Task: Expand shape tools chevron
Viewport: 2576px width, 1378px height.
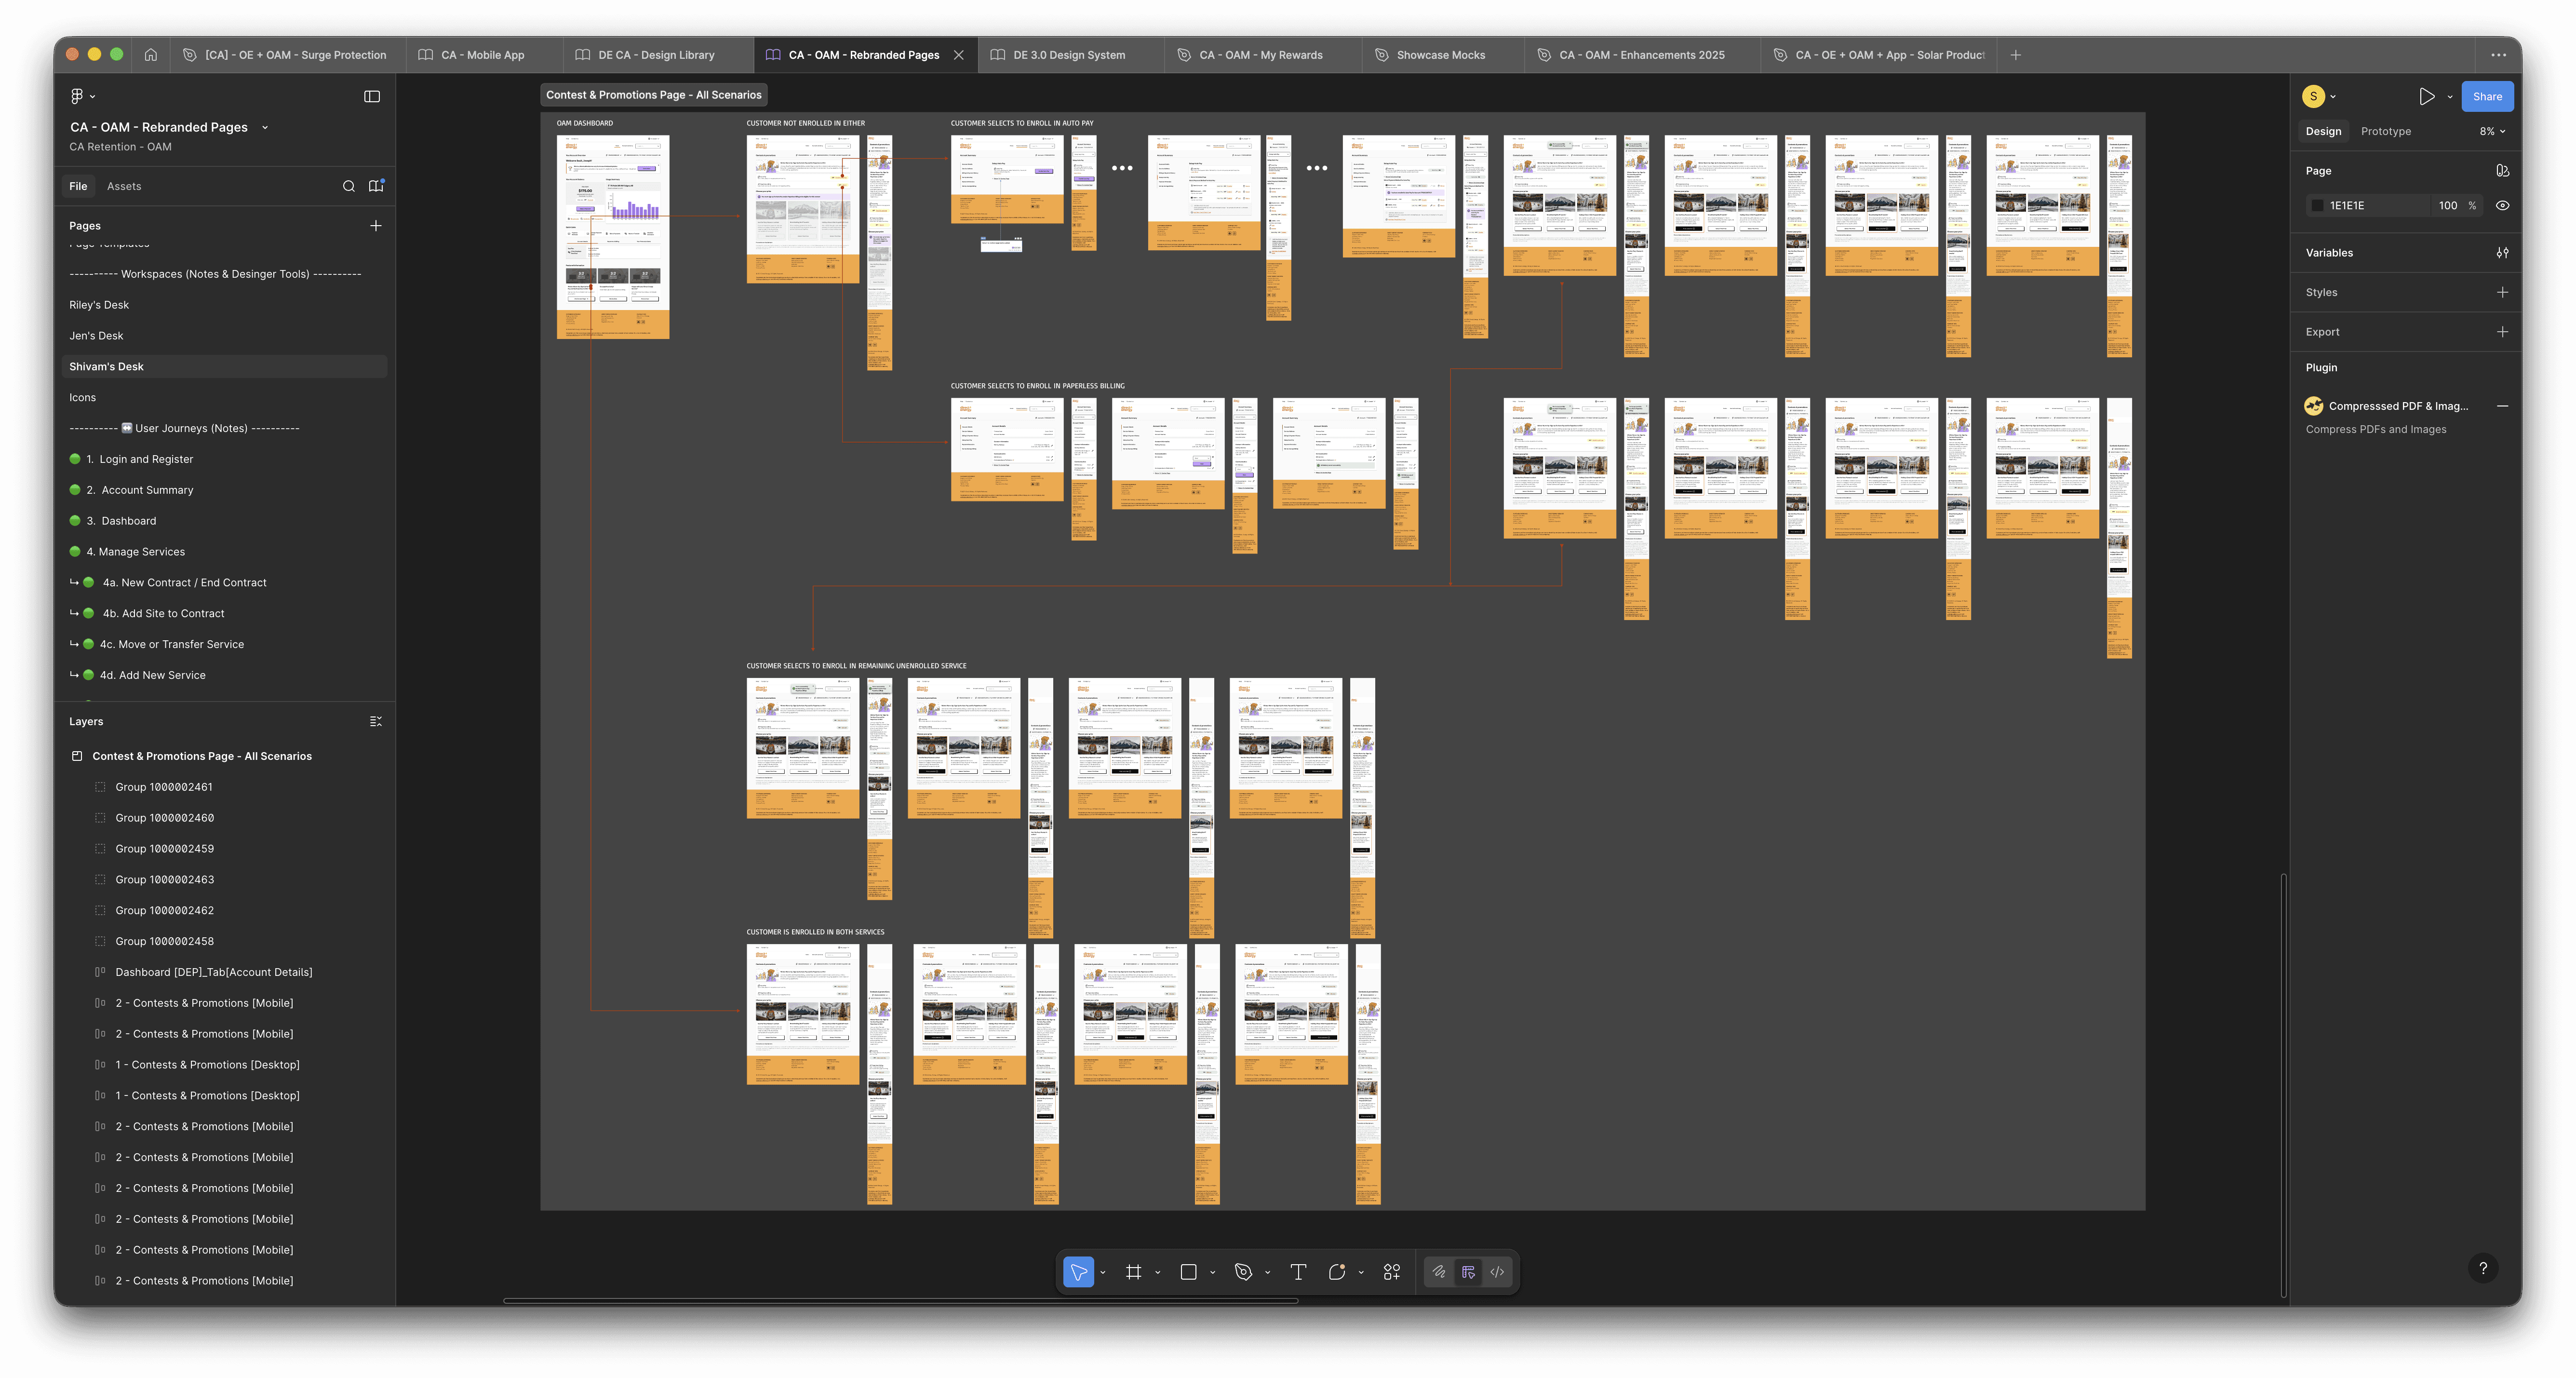Action: point(1213,1273)
